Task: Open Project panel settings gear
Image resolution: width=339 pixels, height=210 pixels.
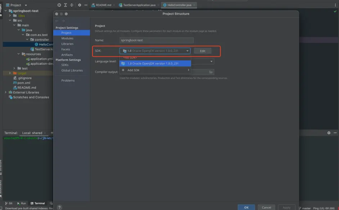Action: (80, 5)
